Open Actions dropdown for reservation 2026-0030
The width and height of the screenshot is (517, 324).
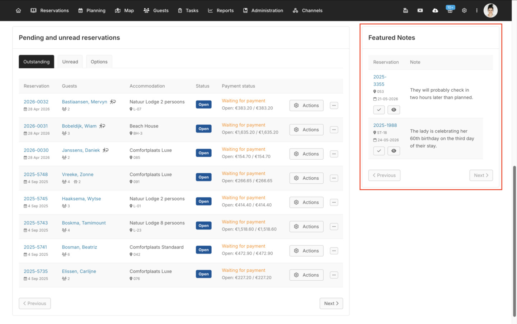tap(306, 154)
